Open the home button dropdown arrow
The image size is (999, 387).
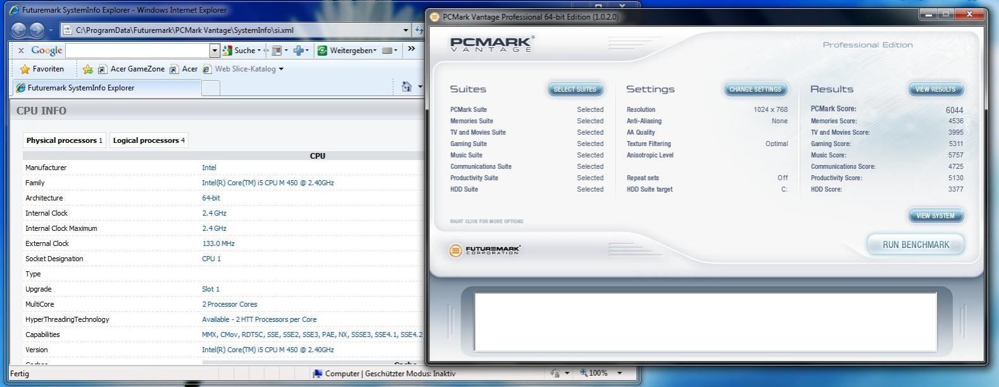point(420,87)
